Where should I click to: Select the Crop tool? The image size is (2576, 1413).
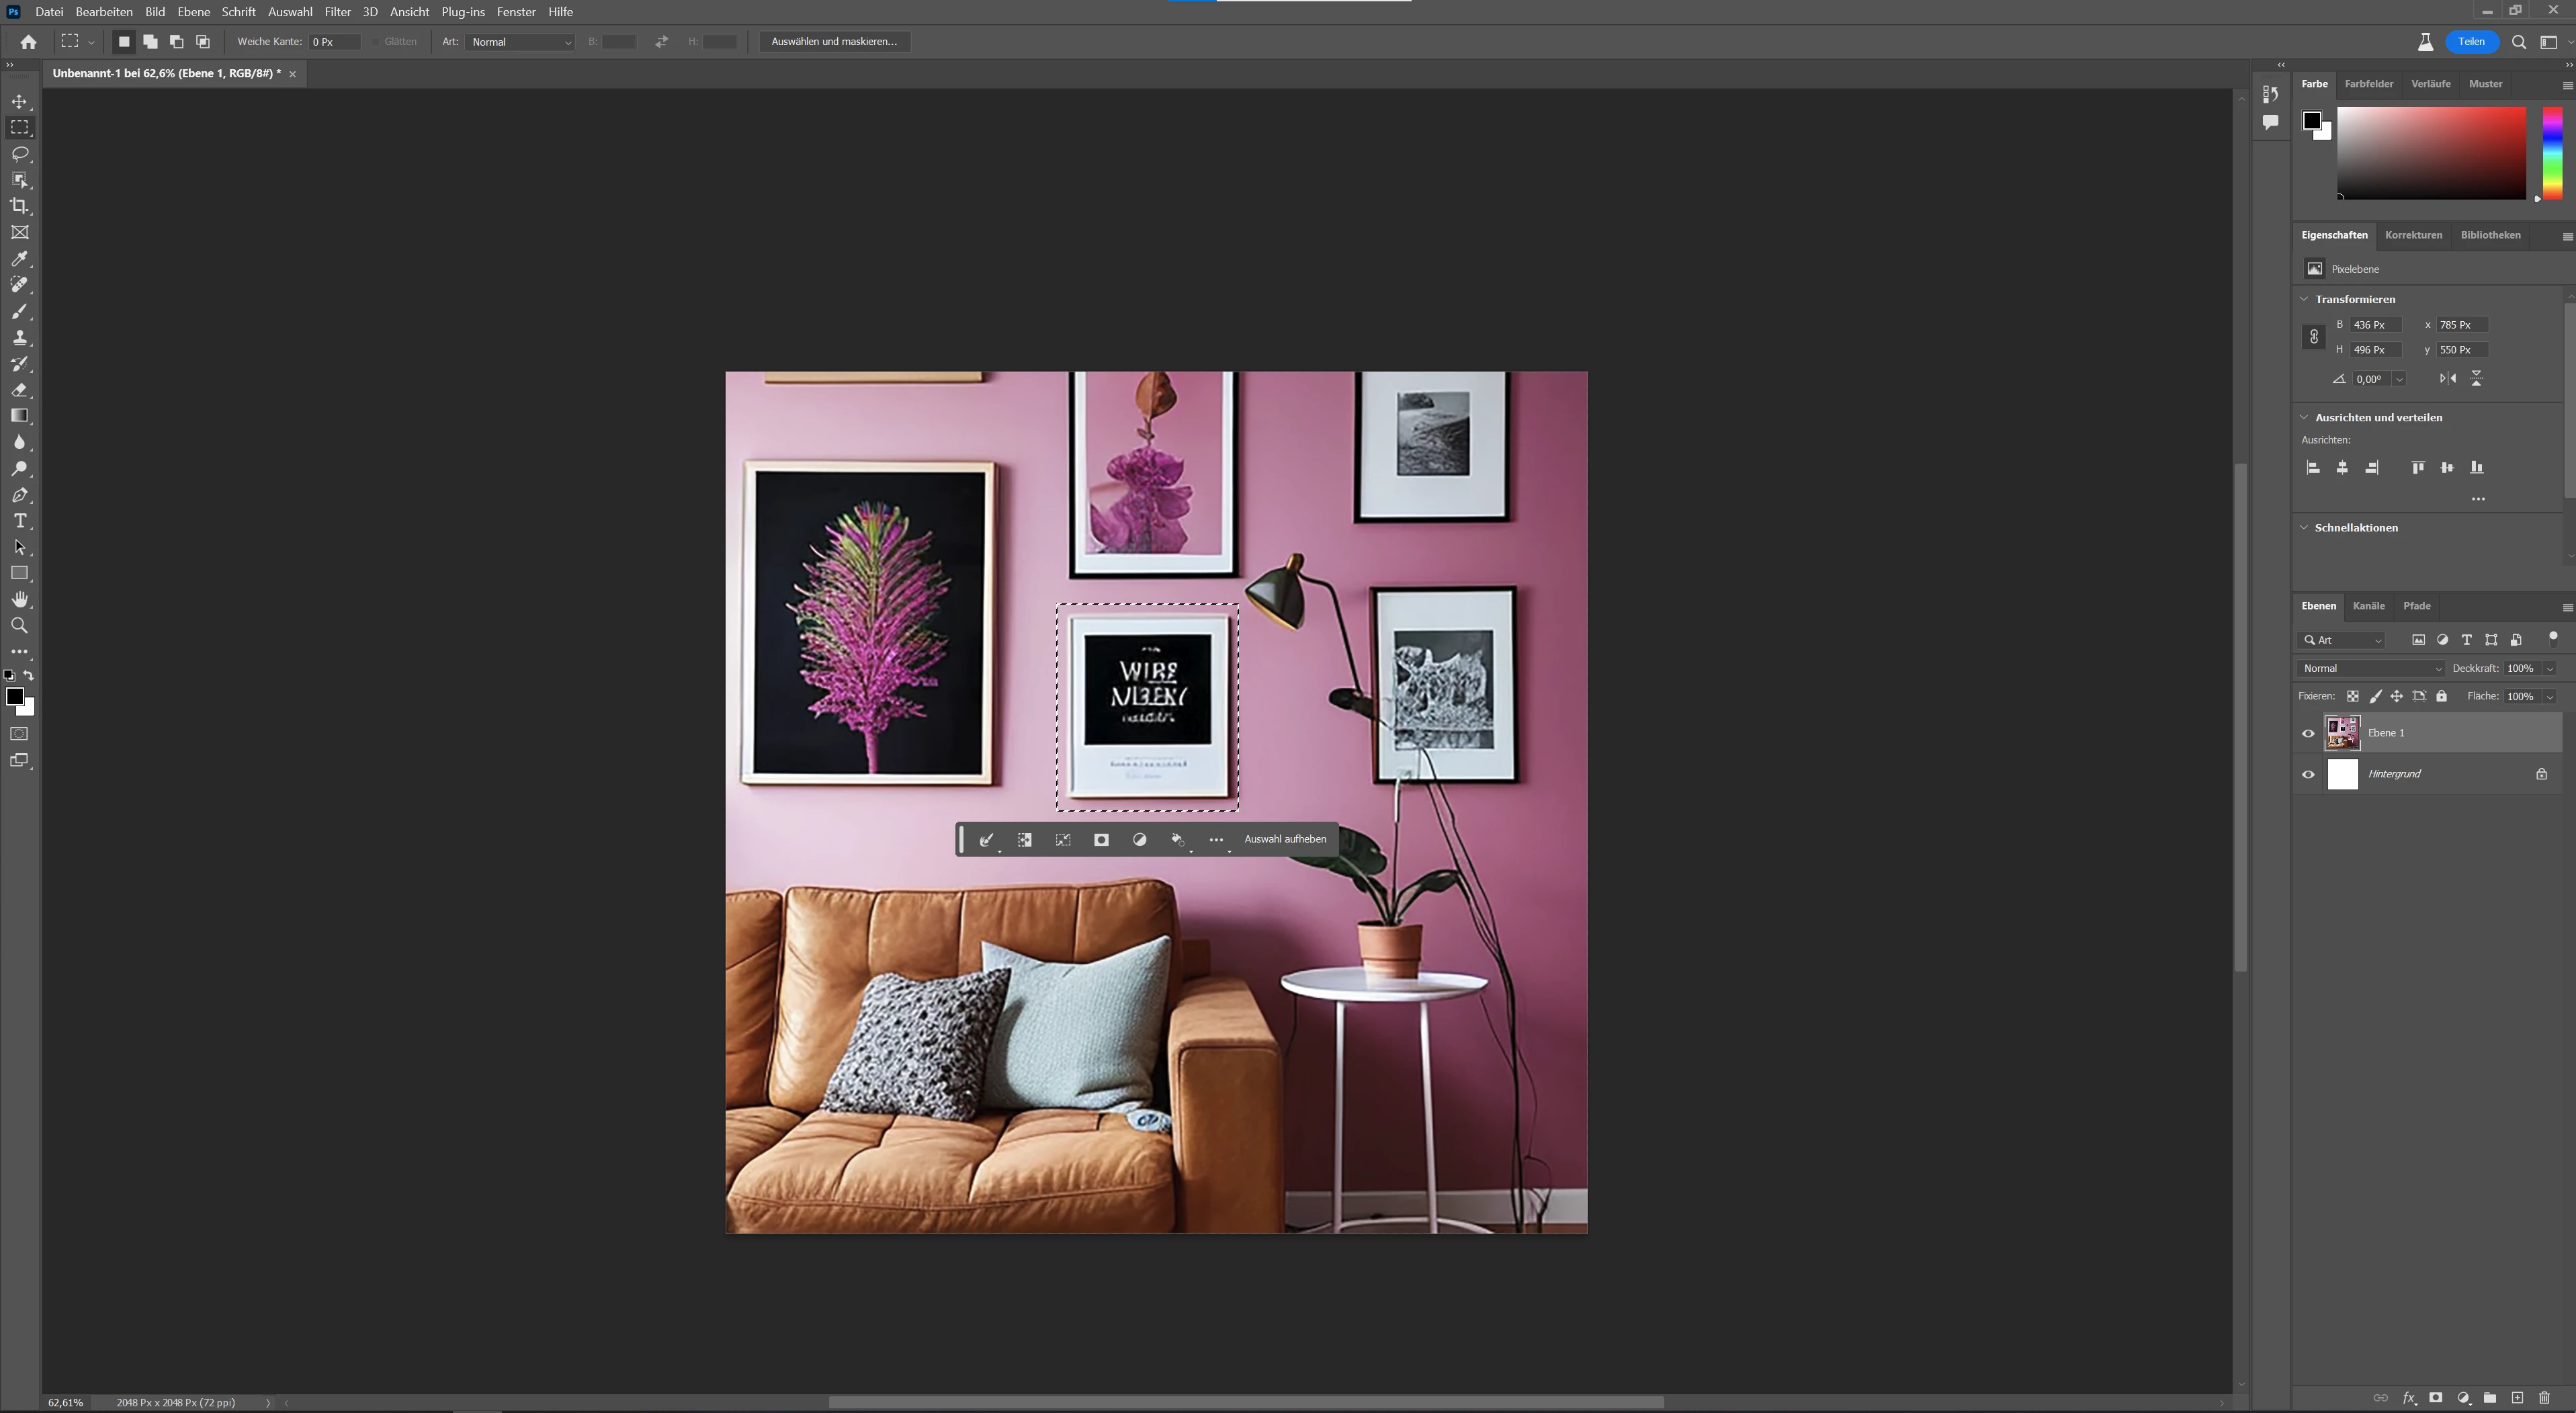click(20, 206)
